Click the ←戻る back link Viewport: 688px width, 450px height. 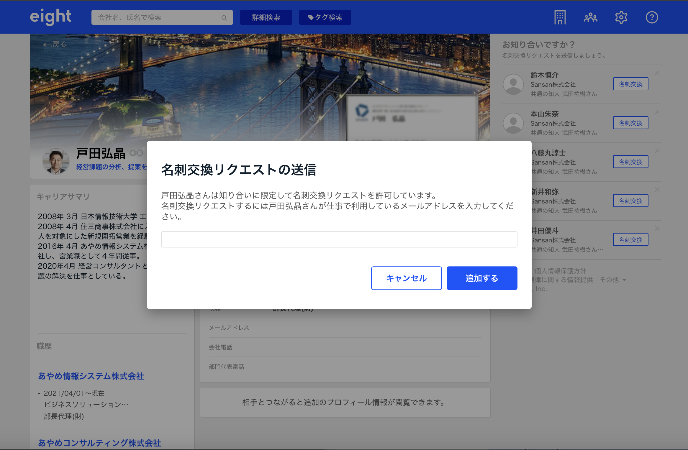click(55, 45)
